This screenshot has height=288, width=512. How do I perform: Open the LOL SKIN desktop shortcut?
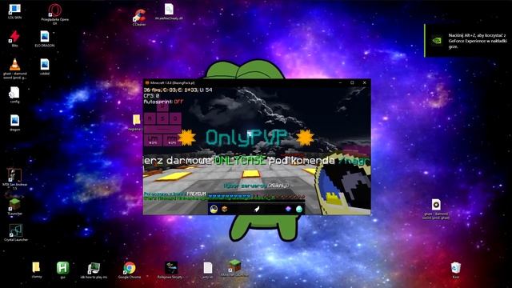point(14,11)
